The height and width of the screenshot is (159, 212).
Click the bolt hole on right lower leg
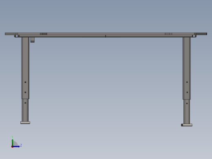pyautogui.click(x=187, y=104)
